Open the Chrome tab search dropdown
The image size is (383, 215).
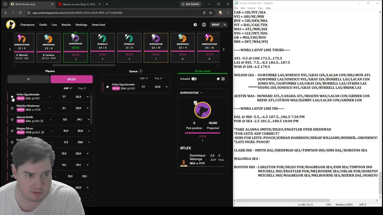5,4
